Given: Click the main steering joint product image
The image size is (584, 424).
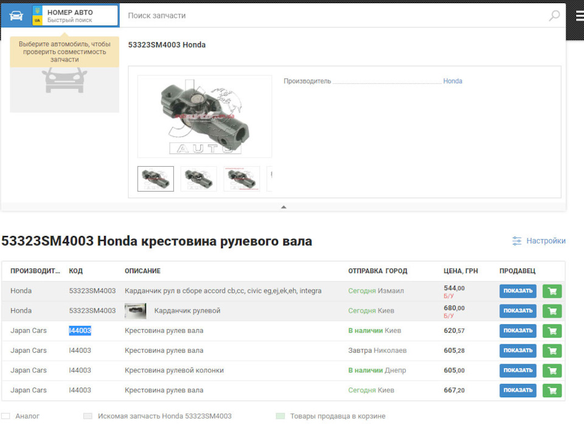Looking at the screenshot, I should click(204, 116).
